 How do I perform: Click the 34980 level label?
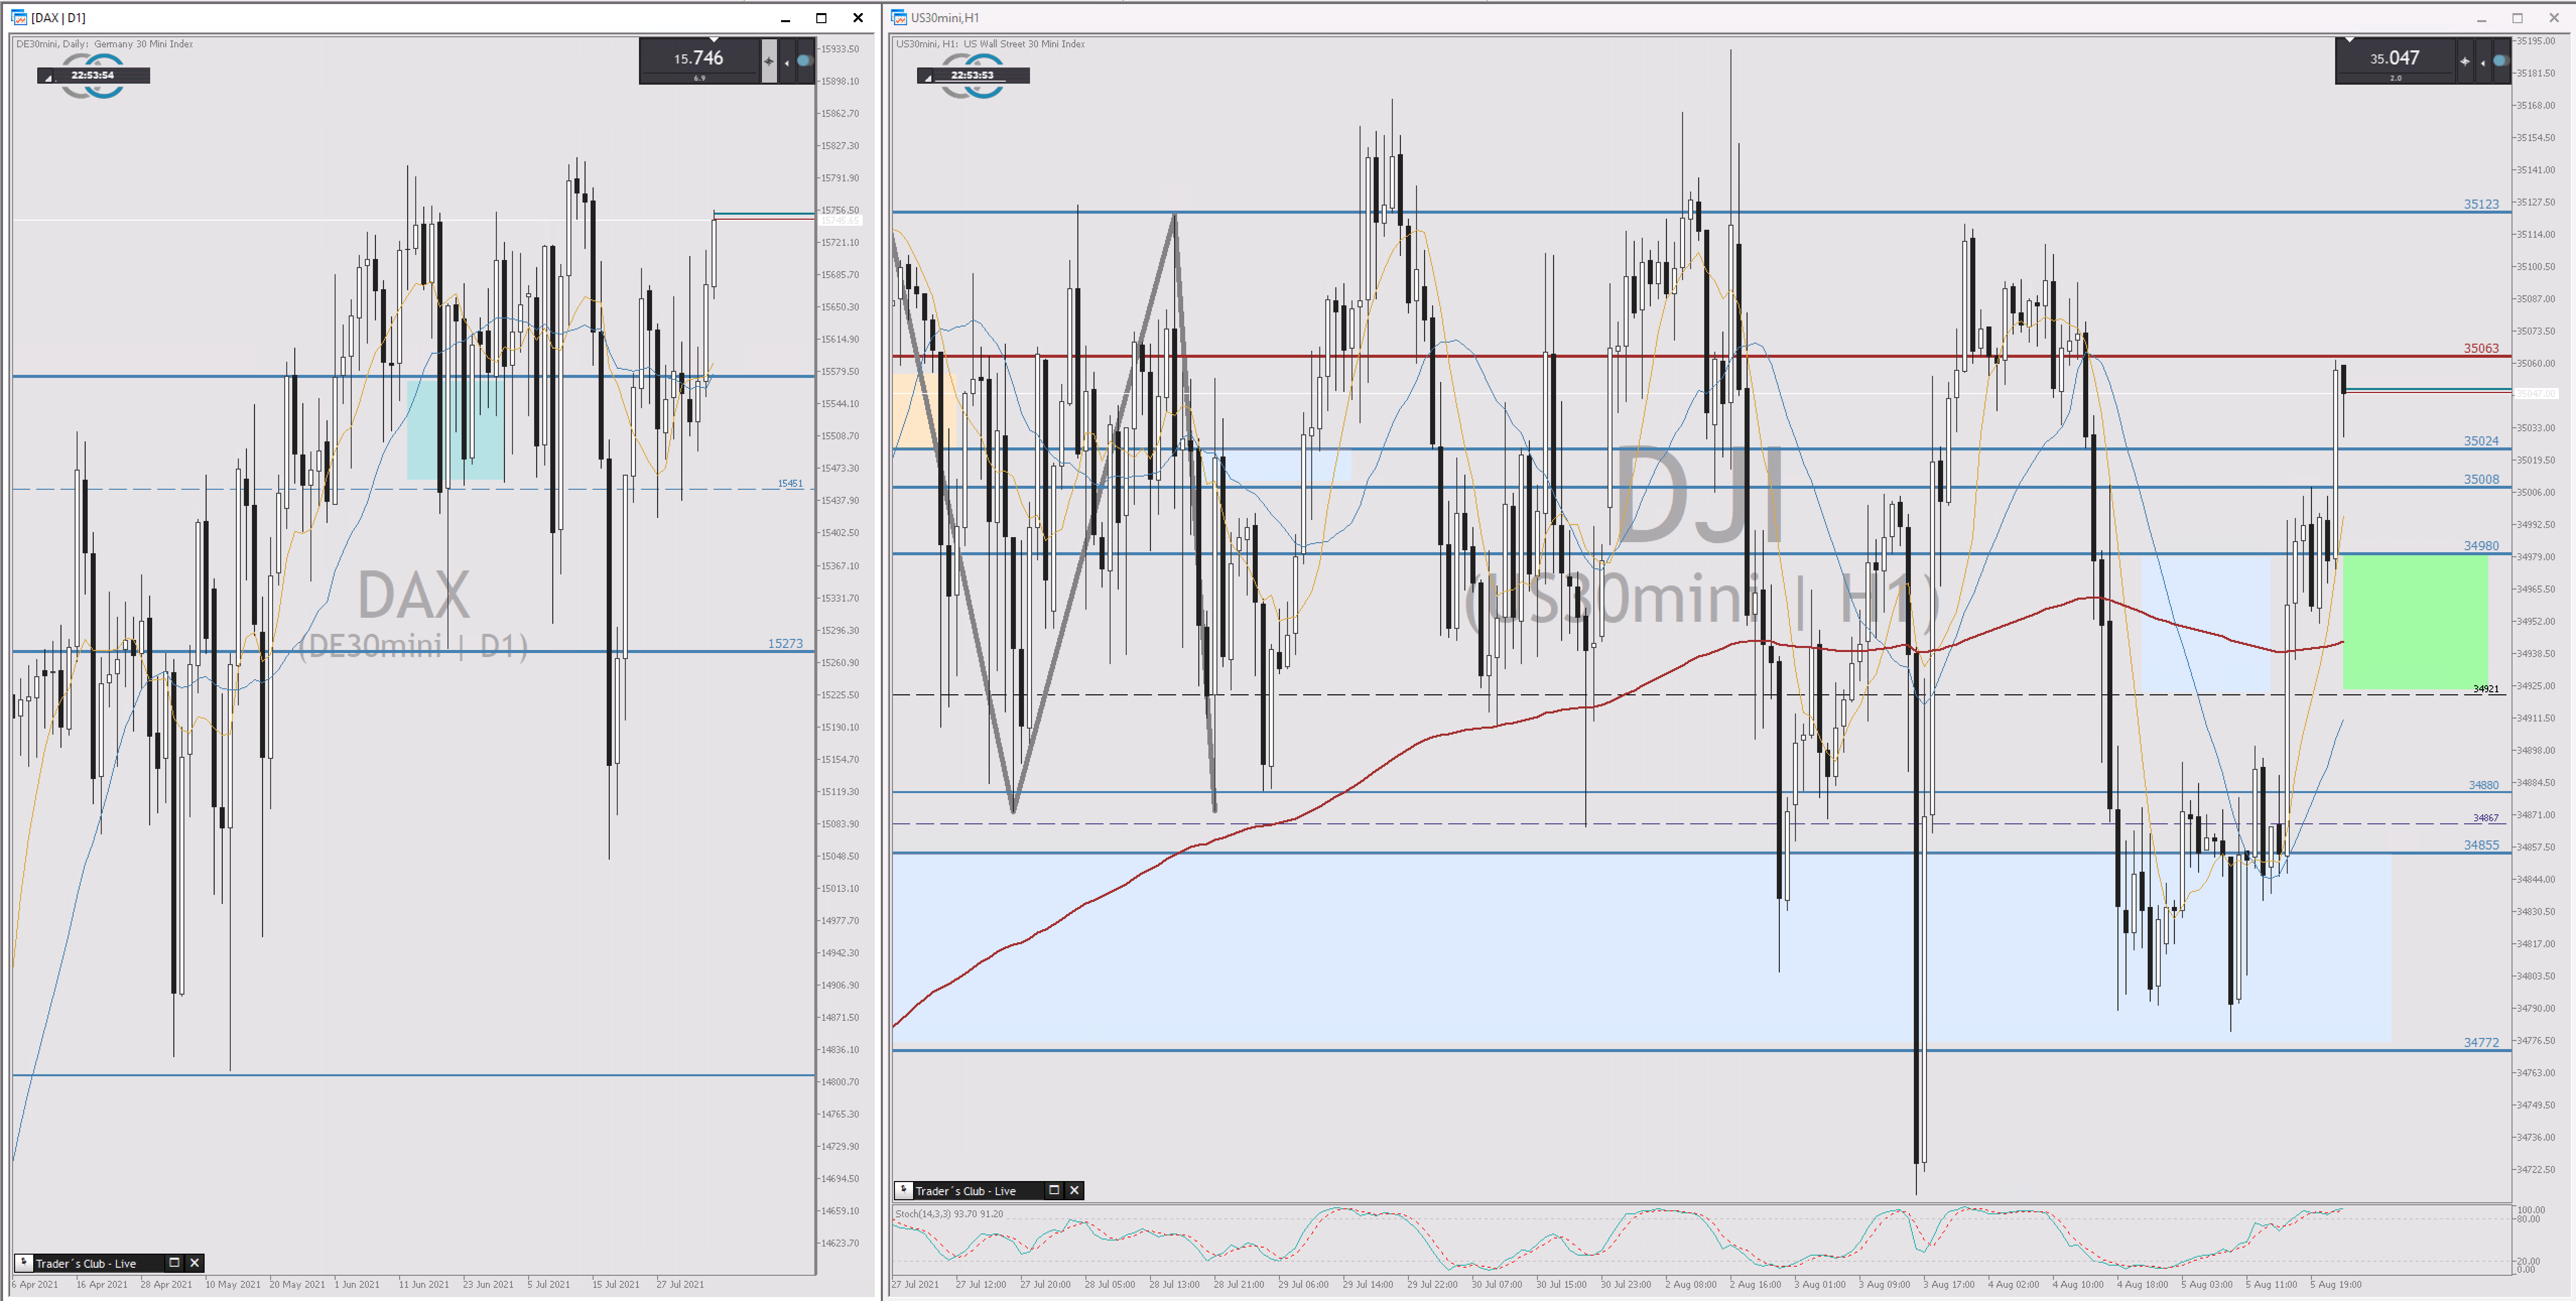pos(2481,546)
